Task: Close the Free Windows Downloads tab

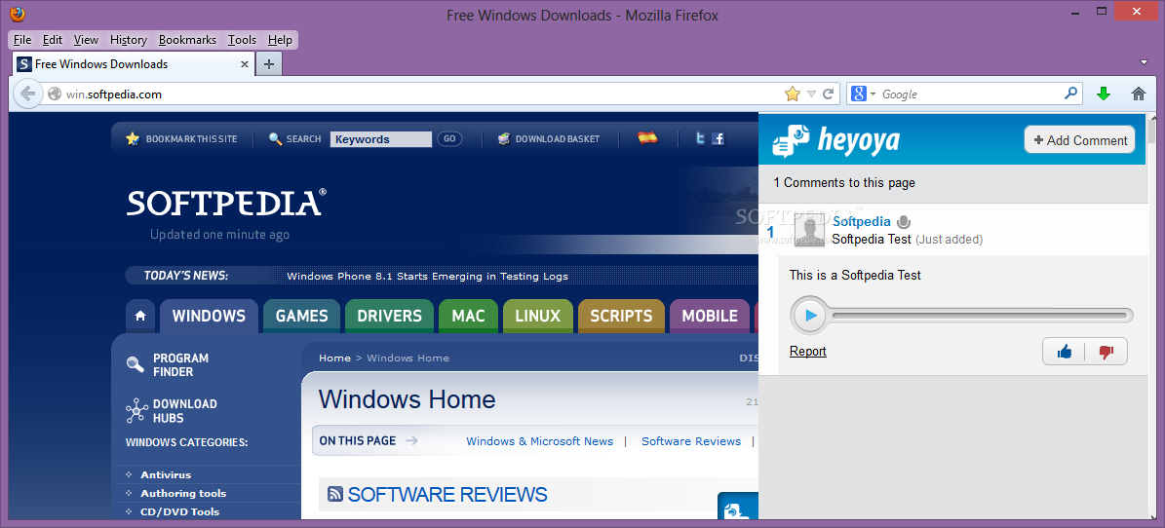Action: coord(245,64)
